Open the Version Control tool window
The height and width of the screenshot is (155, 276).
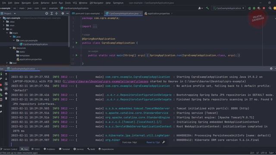[x=9, y=149]
